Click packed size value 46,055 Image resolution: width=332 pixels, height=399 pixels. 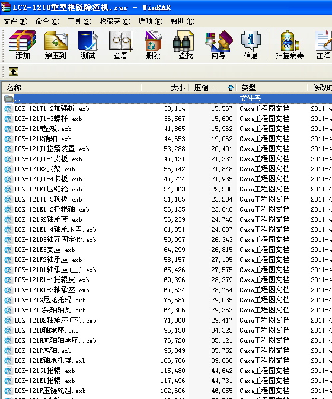222,391
